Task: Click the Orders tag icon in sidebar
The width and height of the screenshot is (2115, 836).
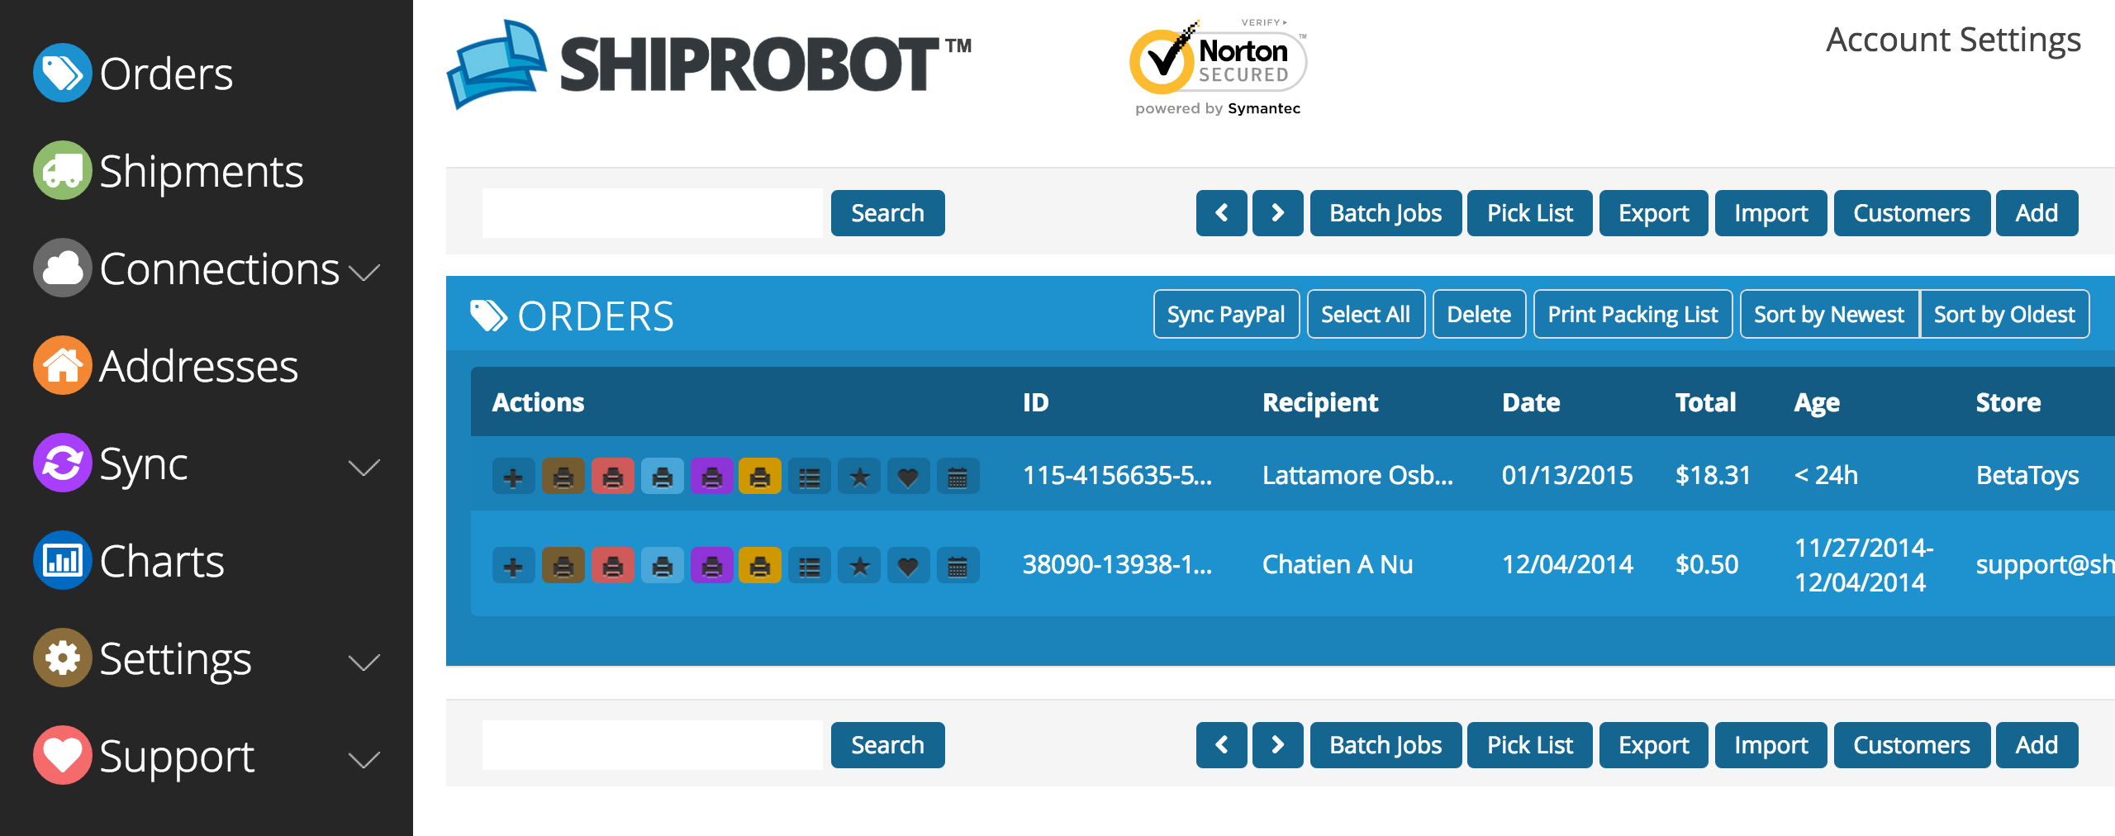Action: tap(62, 73)
